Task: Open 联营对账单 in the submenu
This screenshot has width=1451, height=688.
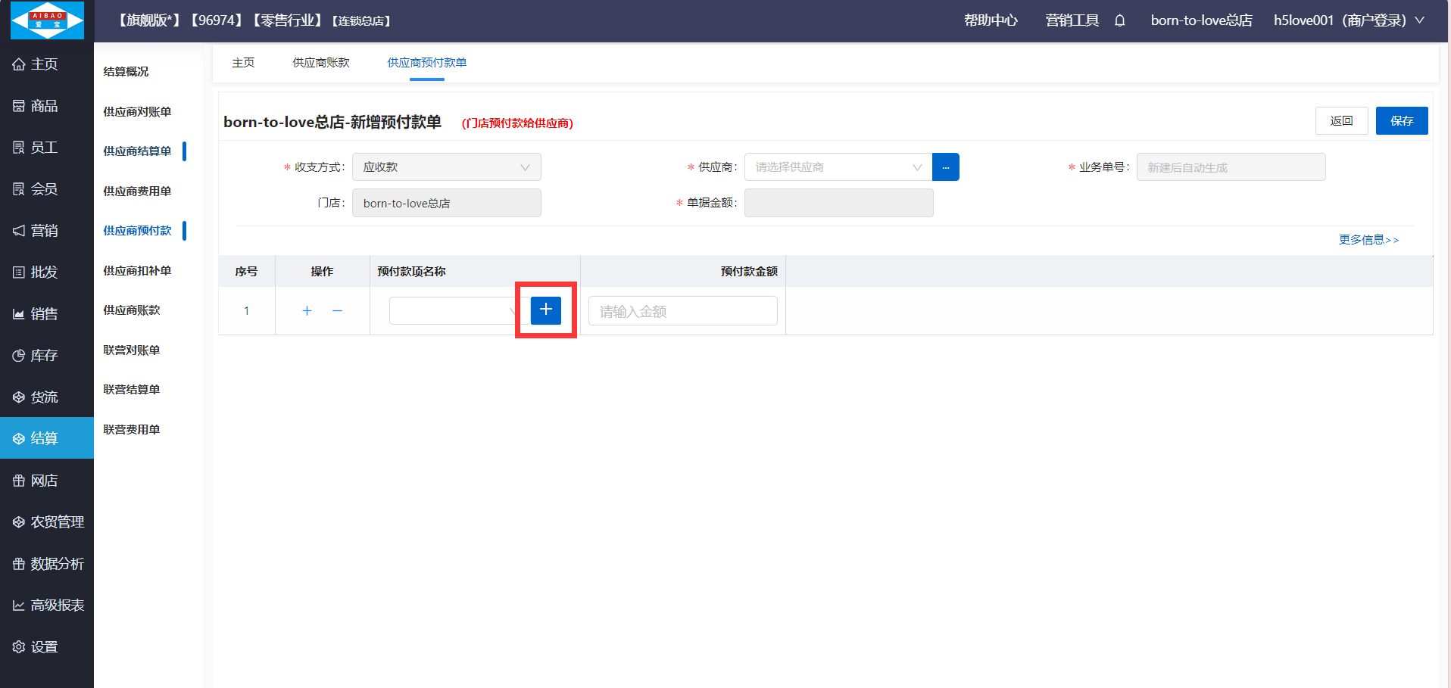Action: [132, 350]
